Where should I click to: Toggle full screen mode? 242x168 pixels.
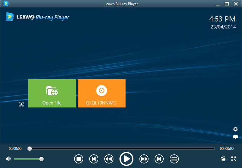pos(234,159)
